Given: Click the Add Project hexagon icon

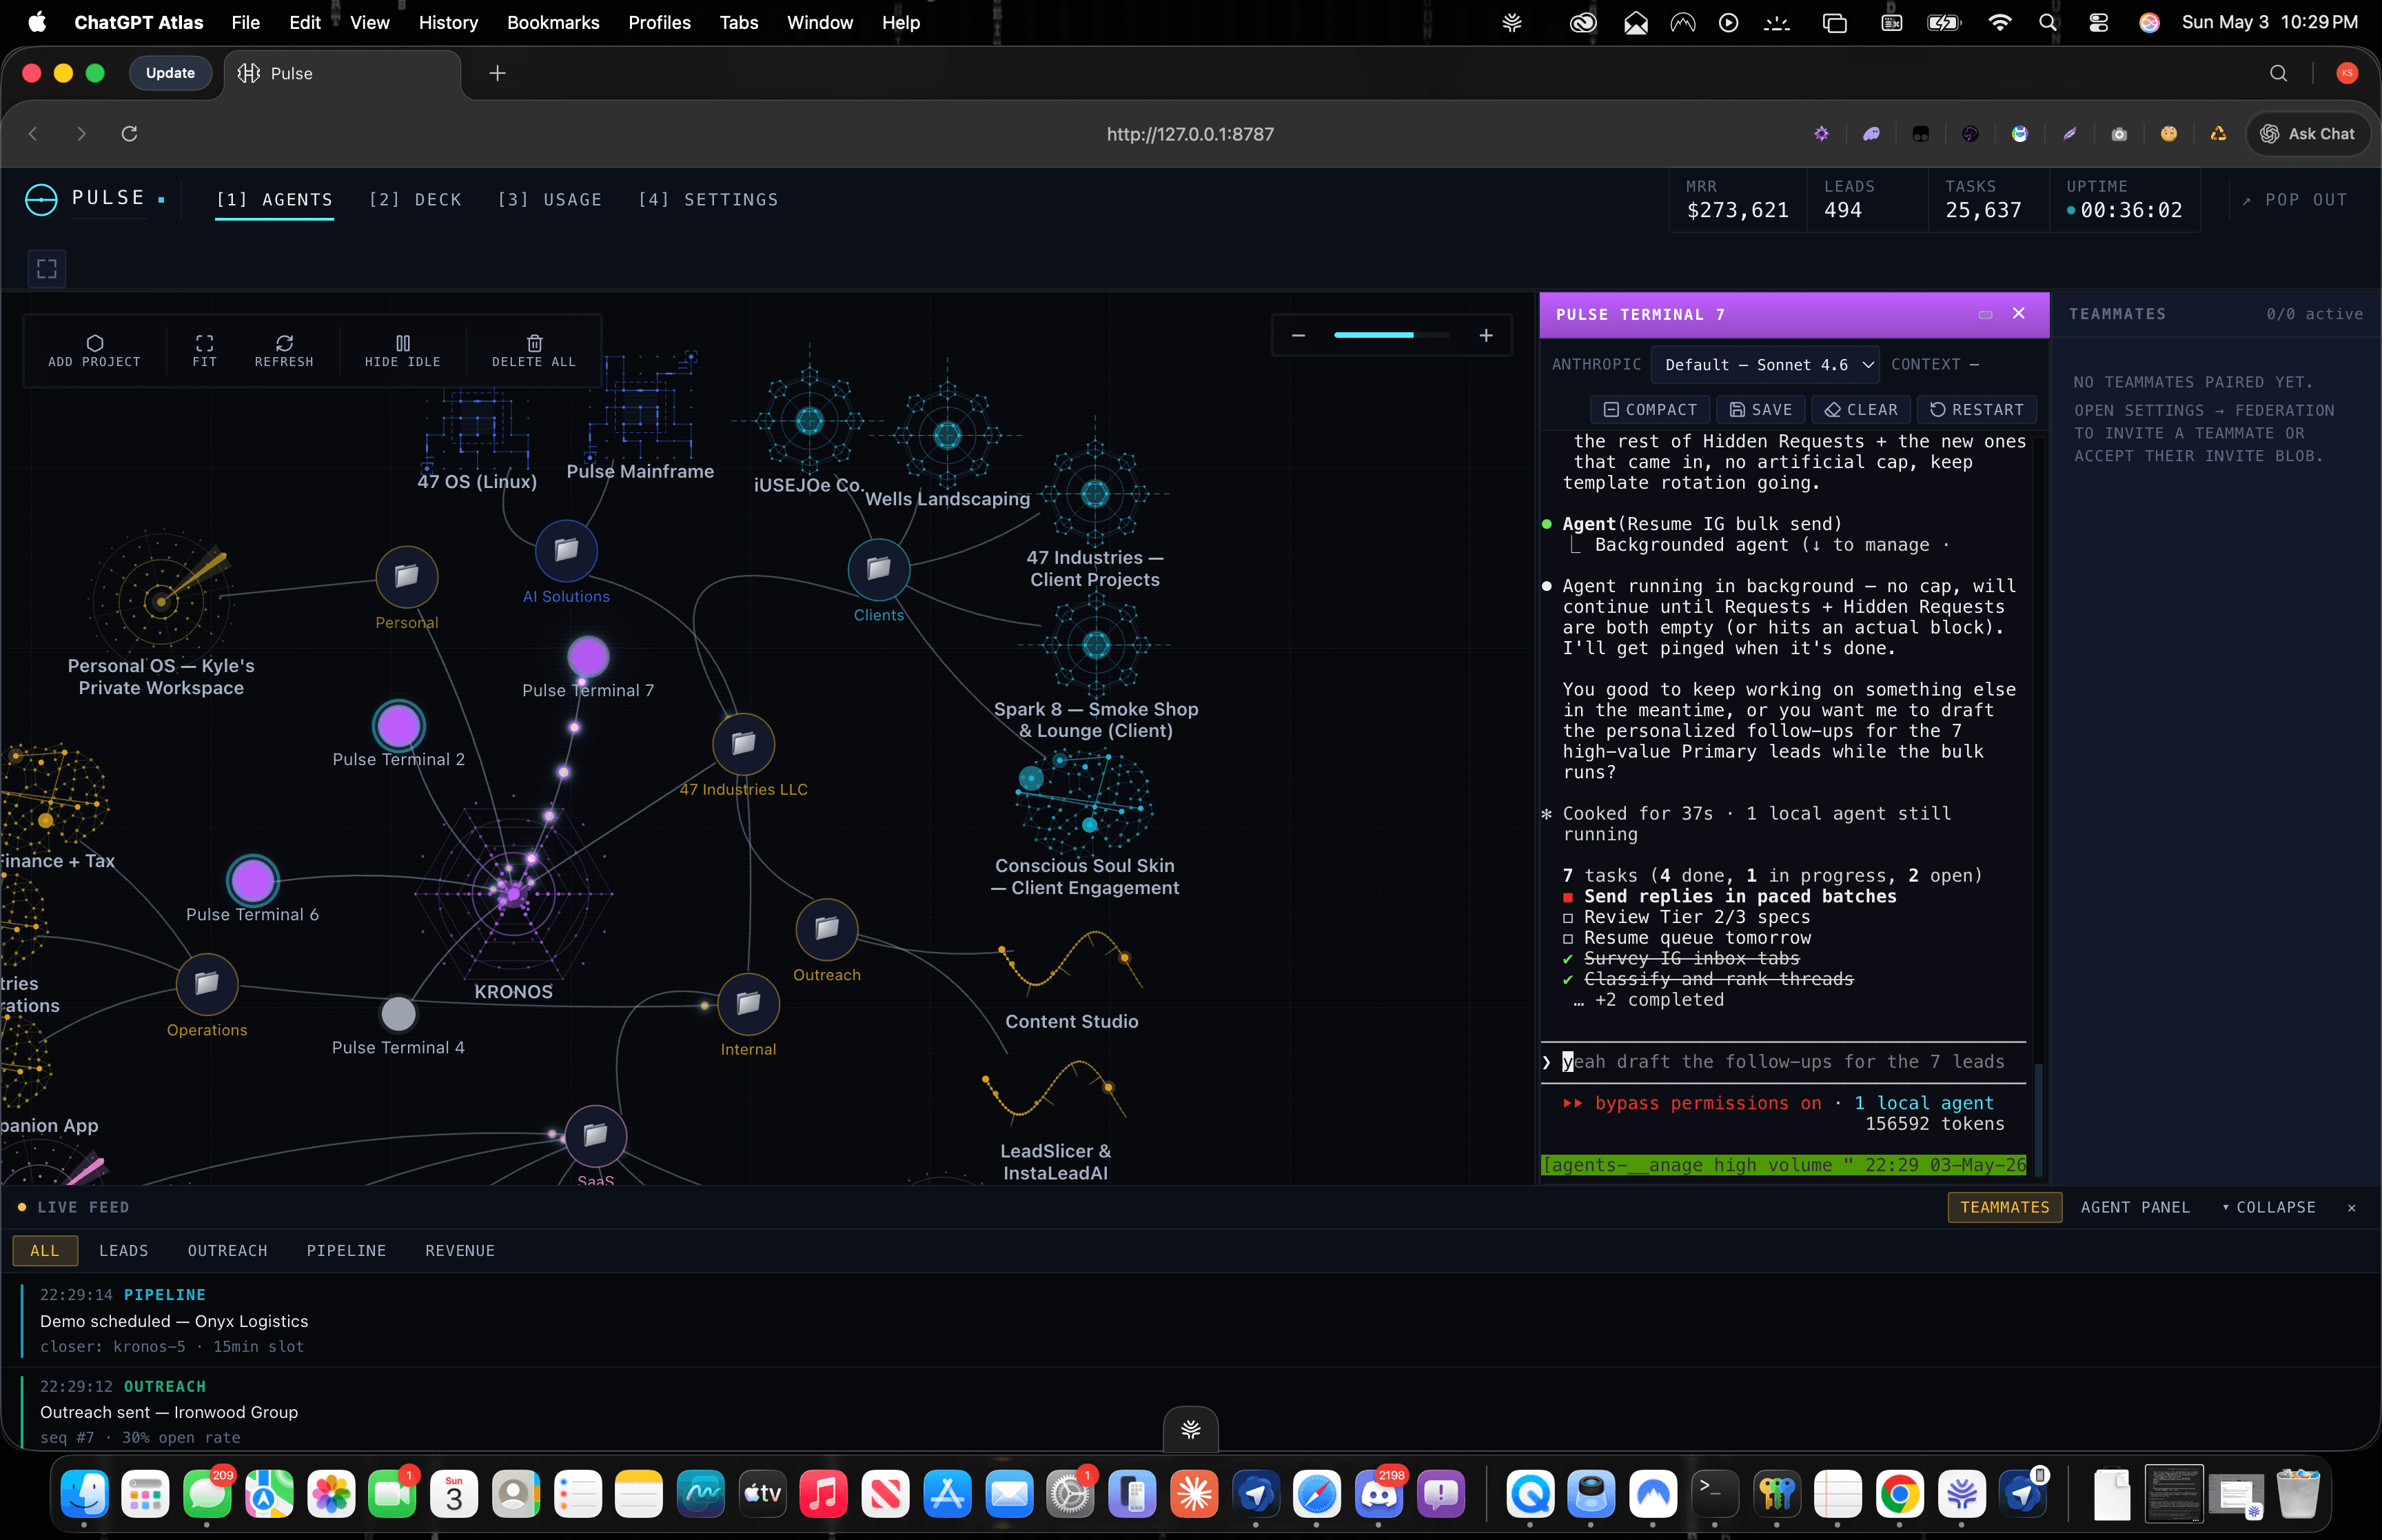Looking at the screenshot, I should (94, 342).
